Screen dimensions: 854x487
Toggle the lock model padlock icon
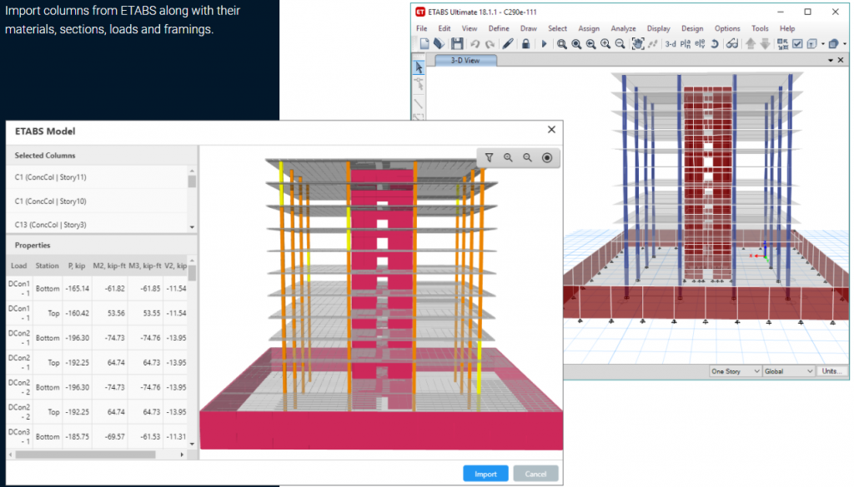525,44
